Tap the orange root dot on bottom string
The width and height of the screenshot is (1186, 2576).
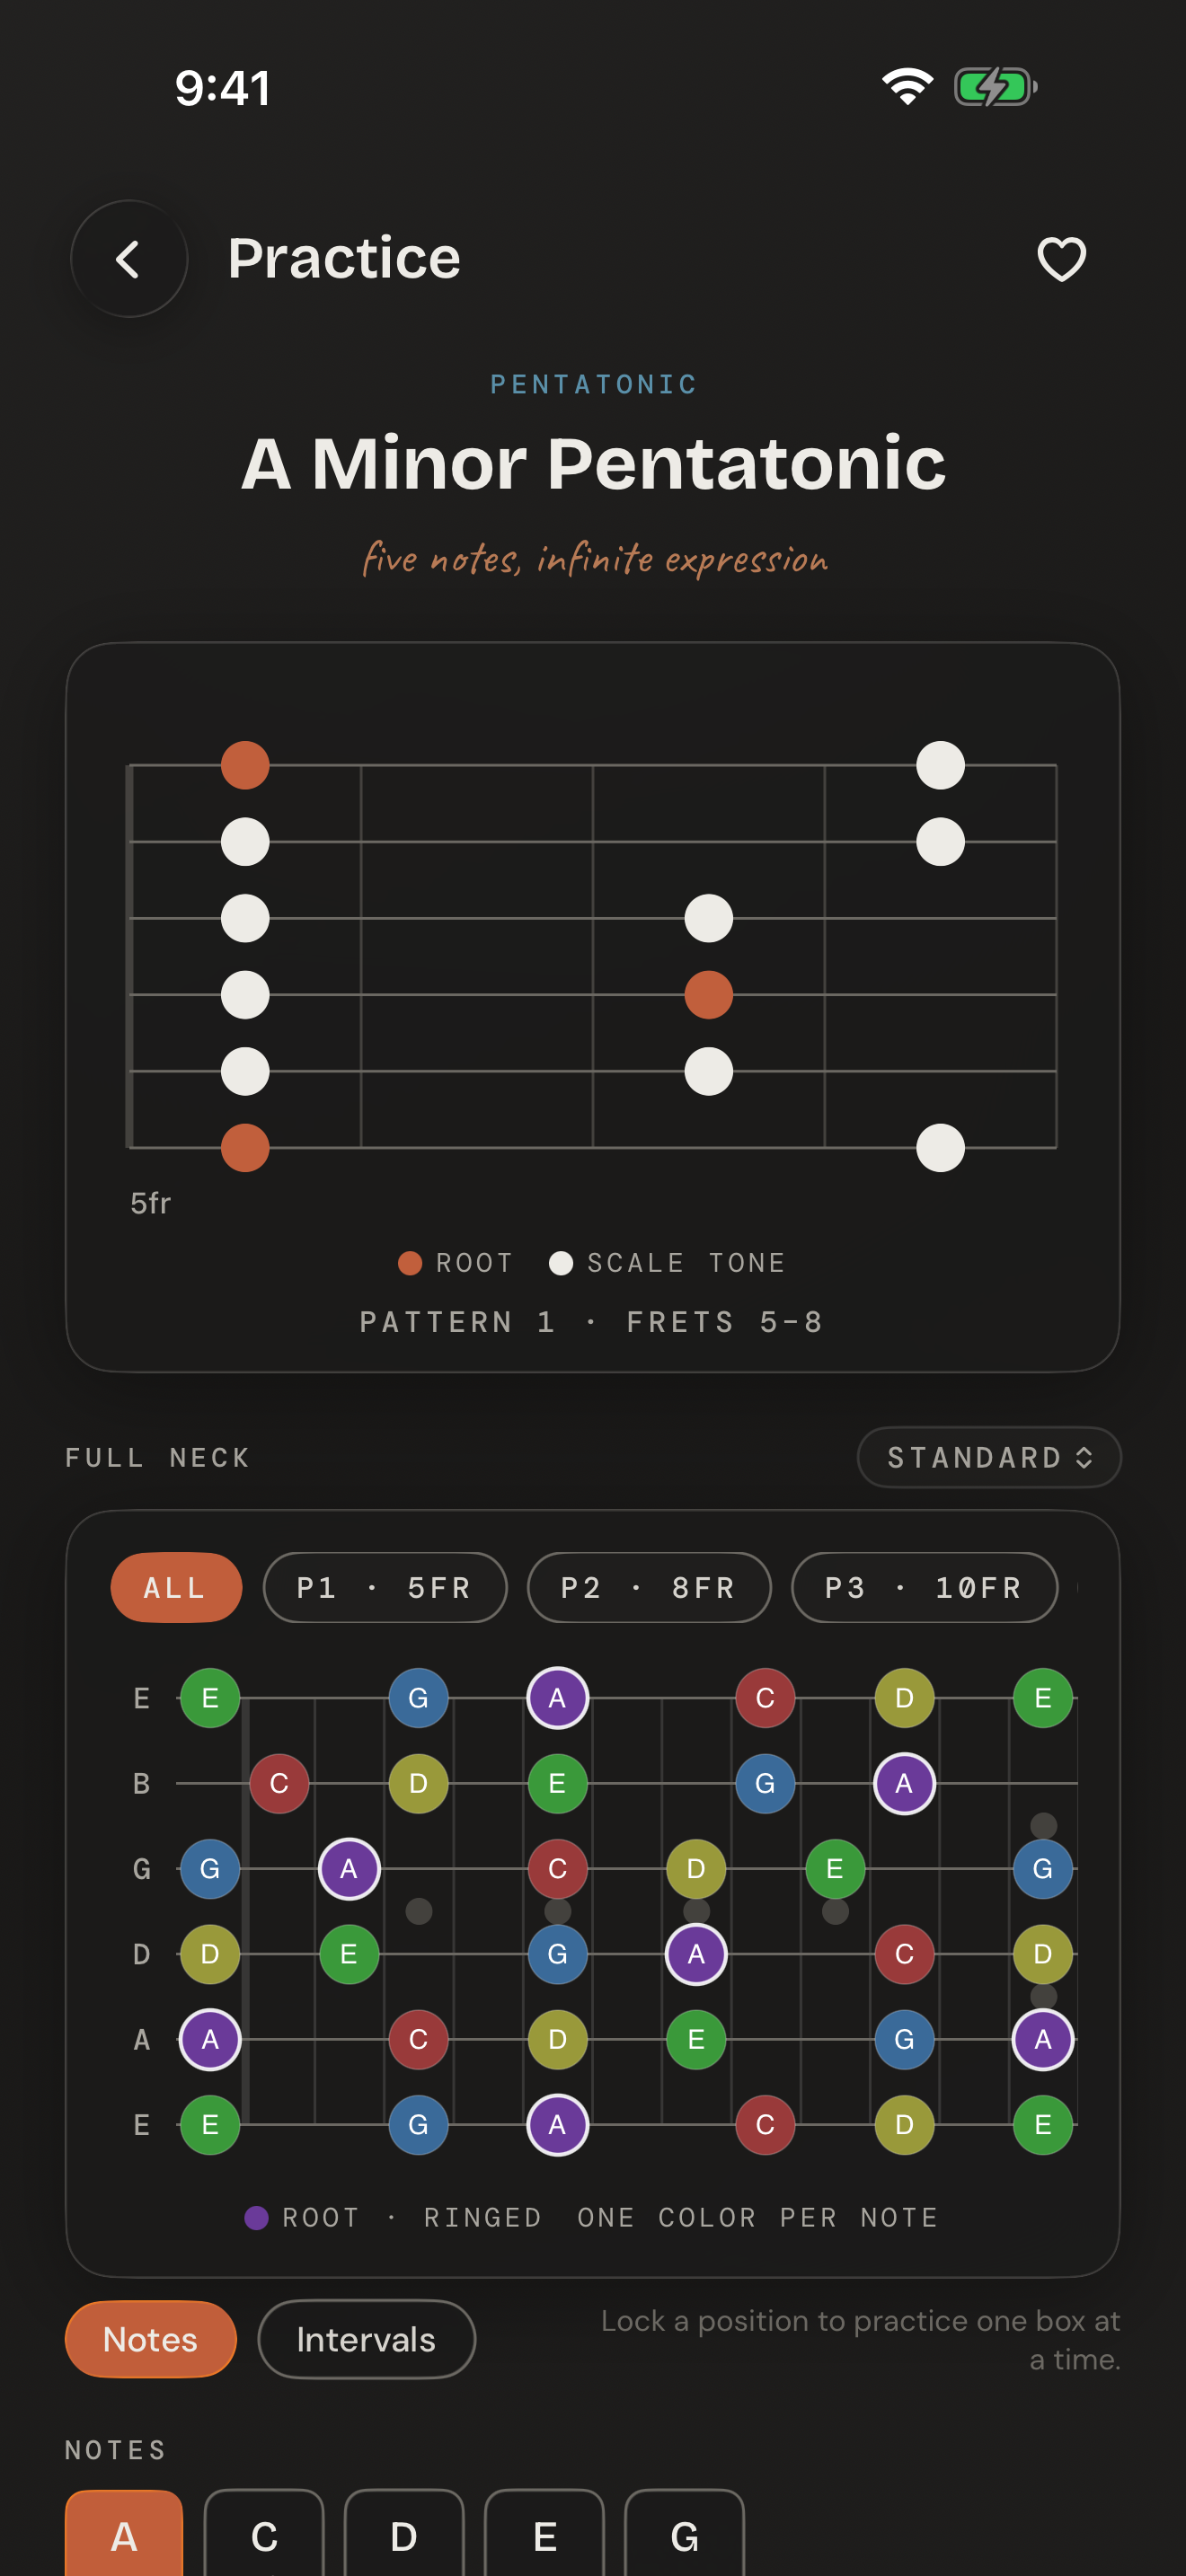click(x=245, y=1147)
